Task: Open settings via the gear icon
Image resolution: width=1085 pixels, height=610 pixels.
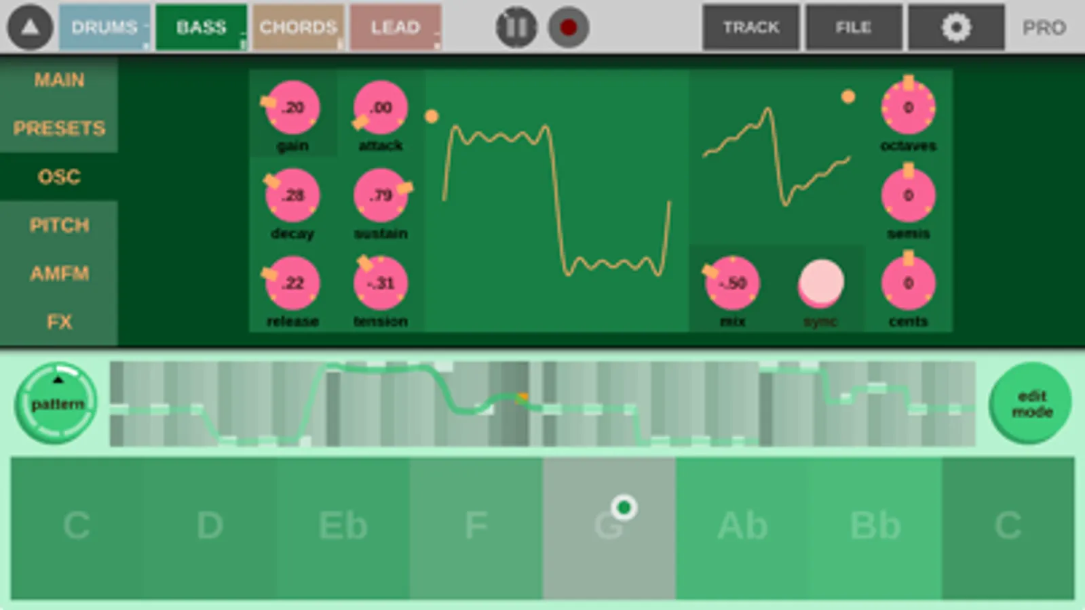Action: point(956,27)
